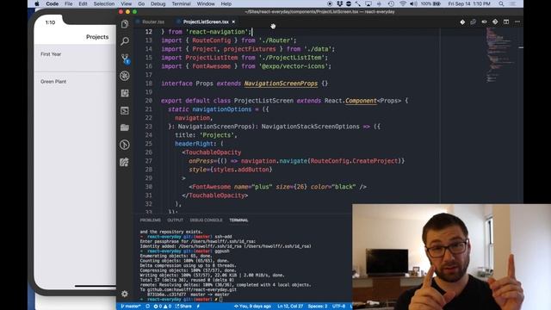Viewport: 551px width, 310px height.
Task: Open the Manage gear at sidebar bottom
Action: [125, 294]
